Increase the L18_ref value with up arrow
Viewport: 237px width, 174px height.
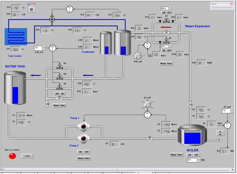point(44,46)
